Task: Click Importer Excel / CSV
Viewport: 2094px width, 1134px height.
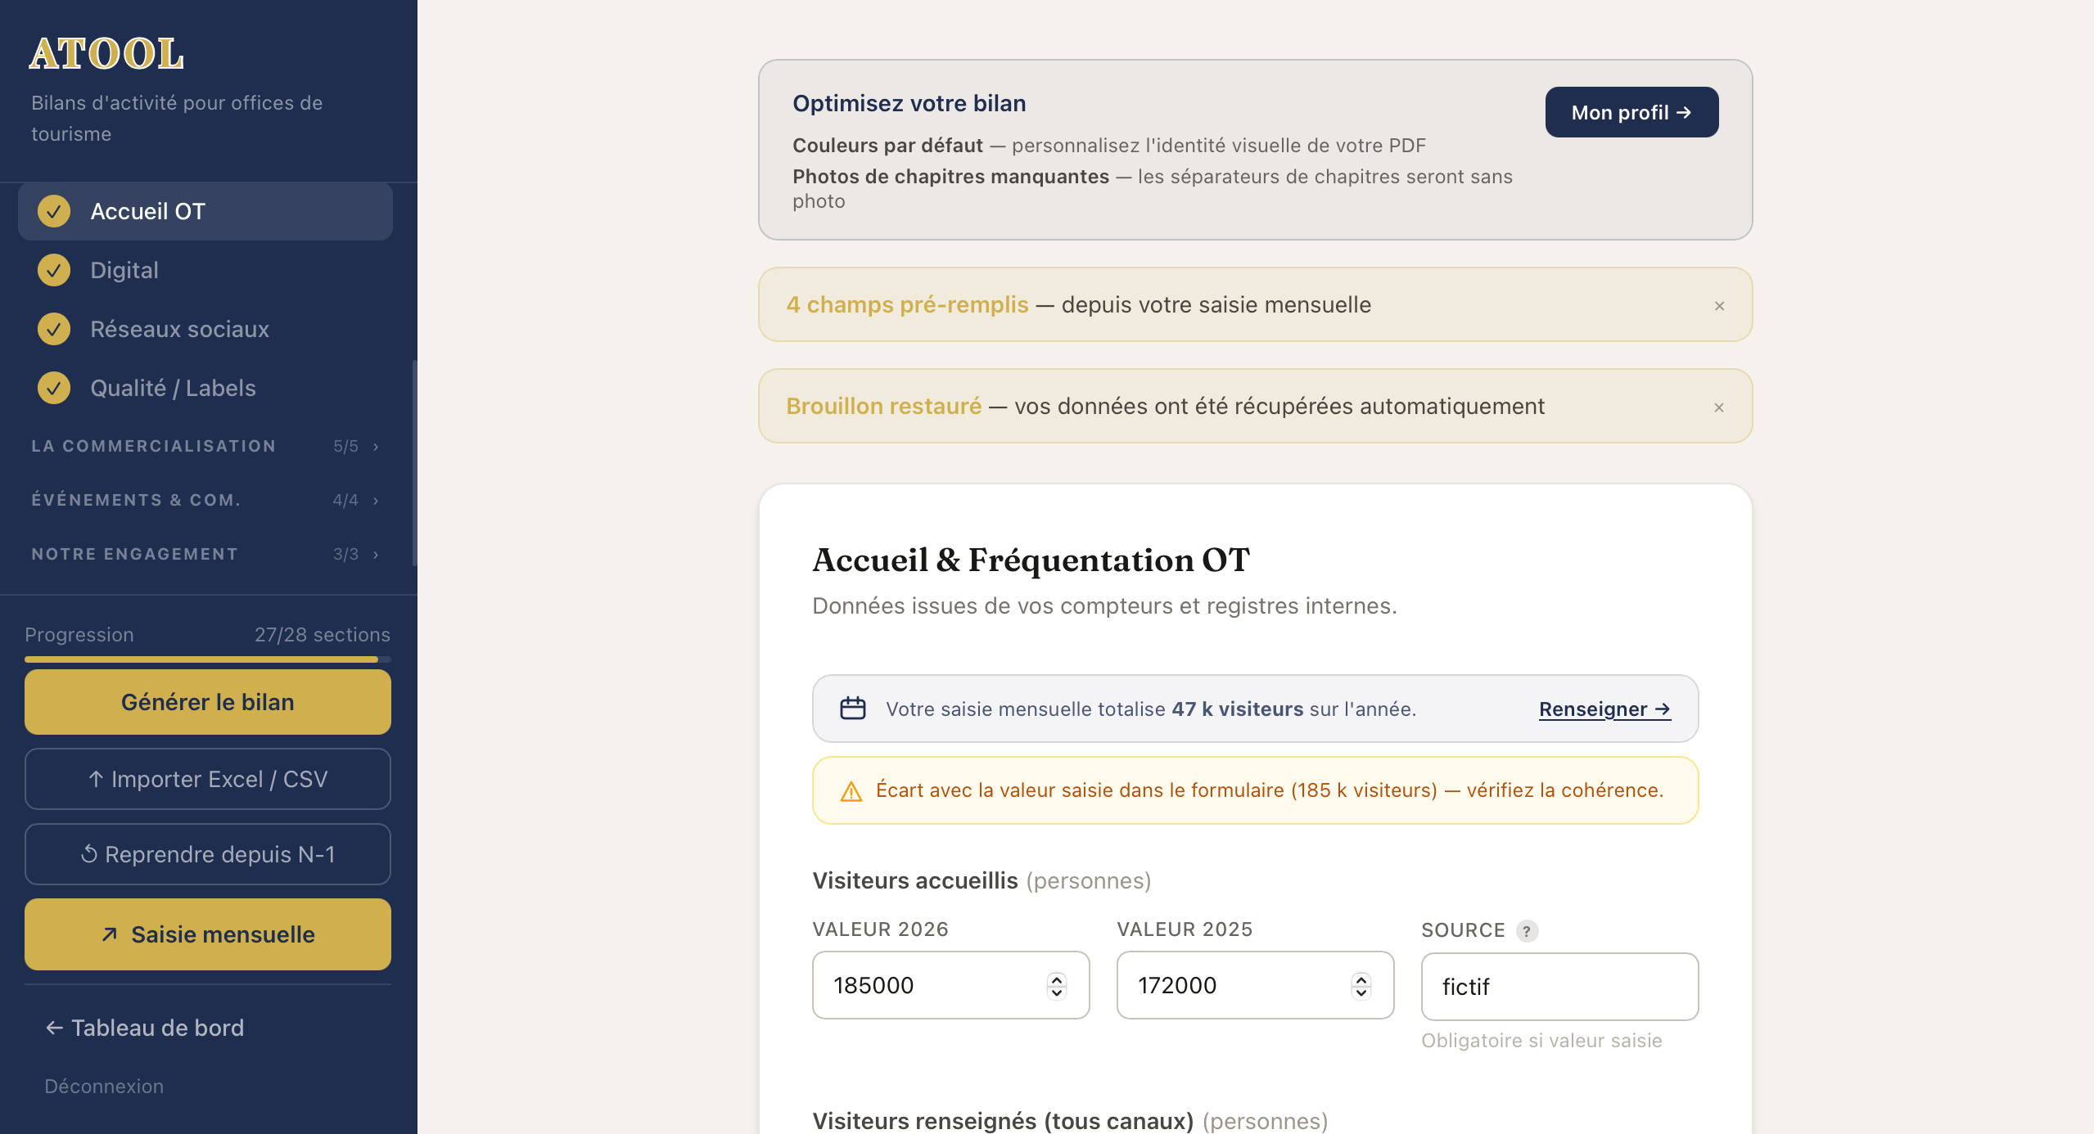Action: (x=208, y=779)
